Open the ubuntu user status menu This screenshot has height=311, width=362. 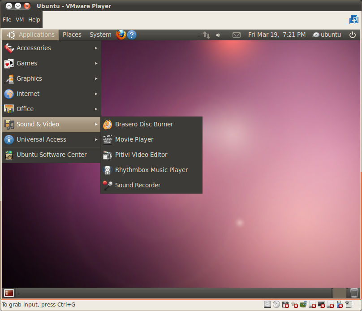pos(327,35)
